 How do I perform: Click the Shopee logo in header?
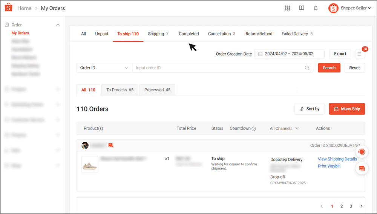(x=8, y=8)
